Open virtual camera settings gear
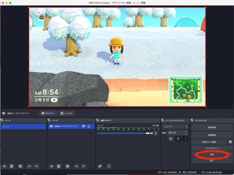234x175 pixels. tap(230, 142)
